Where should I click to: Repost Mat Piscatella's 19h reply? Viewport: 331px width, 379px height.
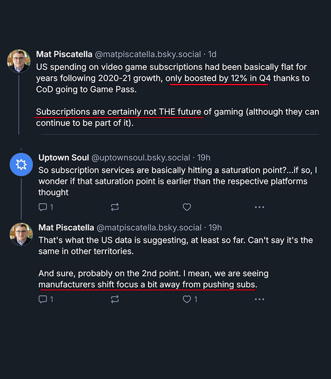coord(115,299)
